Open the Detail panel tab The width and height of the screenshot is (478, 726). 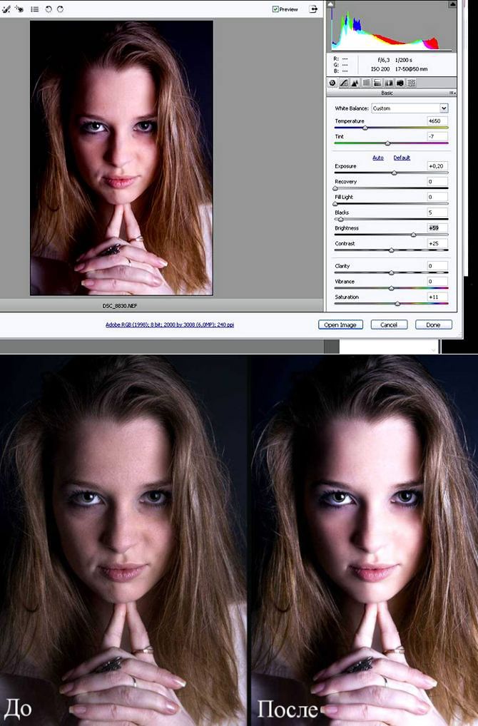pos(355,83)
